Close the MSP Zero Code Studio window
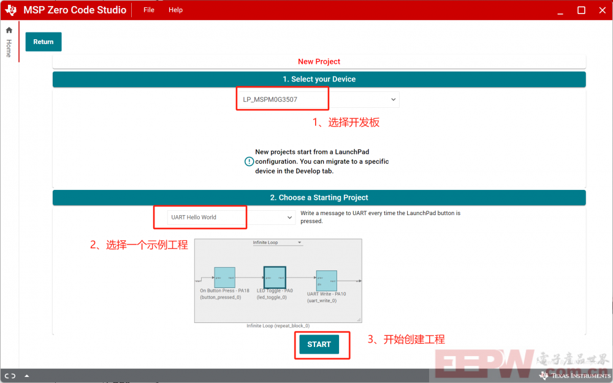Image resolution: width=613 pixels, height=383 pixels. (603, 10)
